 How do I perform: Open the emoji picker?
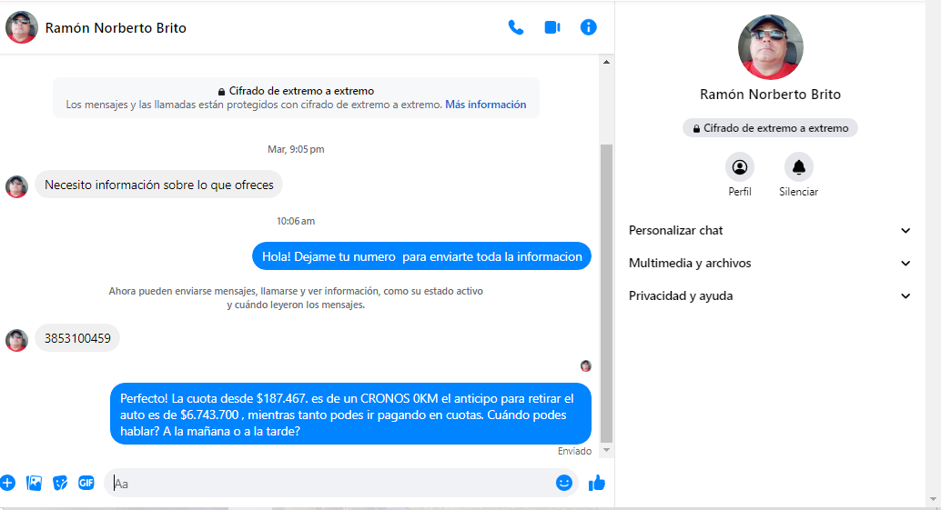click(x=563, y=483)
